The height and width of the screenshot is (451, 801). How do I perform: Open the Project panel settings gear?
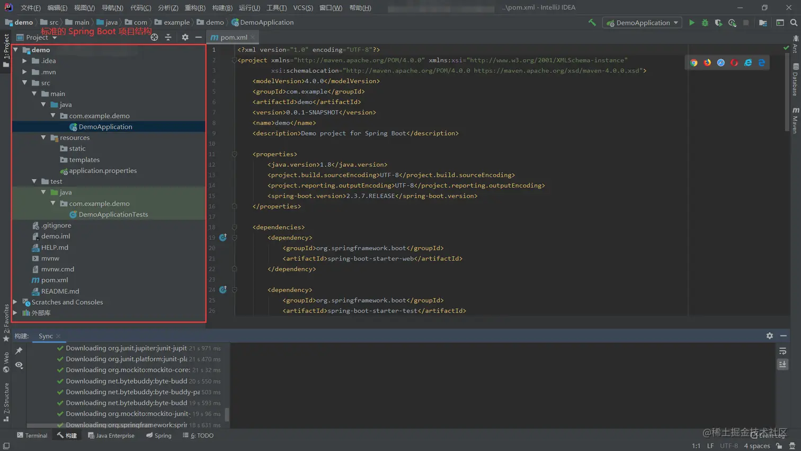pyautogui.click(x=185, y=37)
